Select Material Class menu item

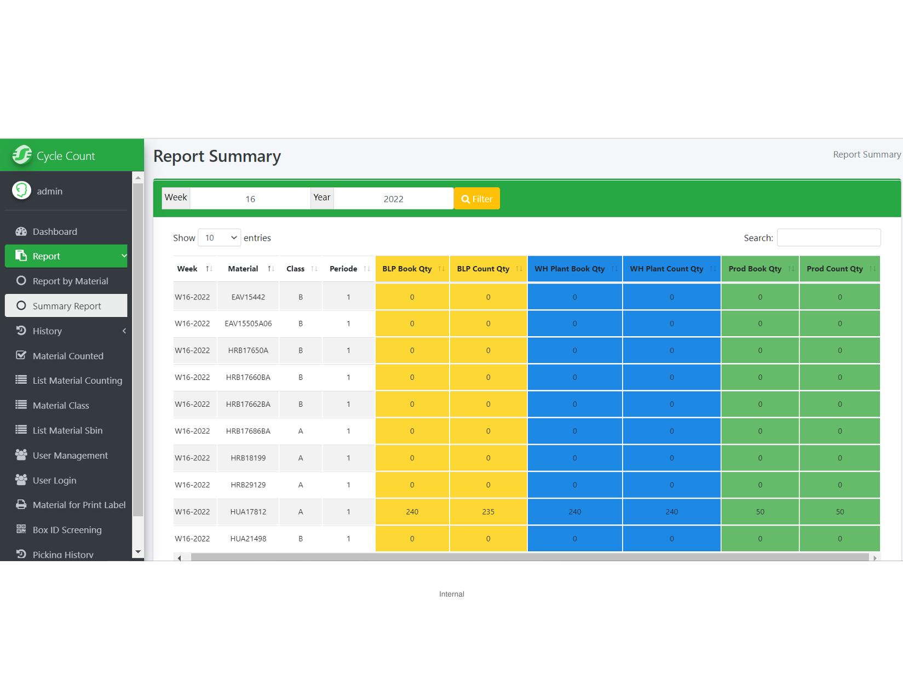pyautogui.click(x=61, y=405)
